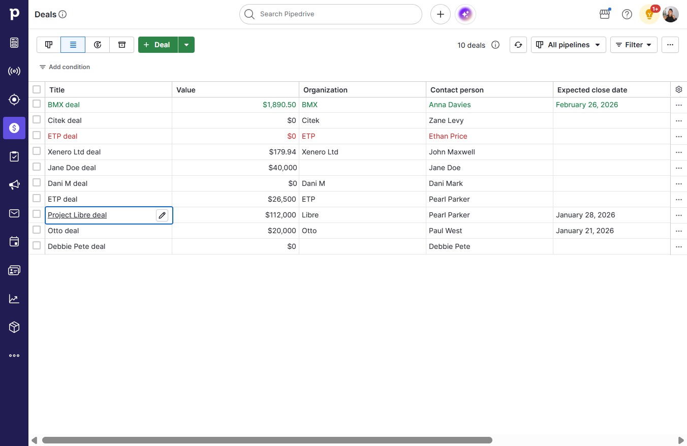Sort by Contact person column header
The image size is (687, 446).
489,89
